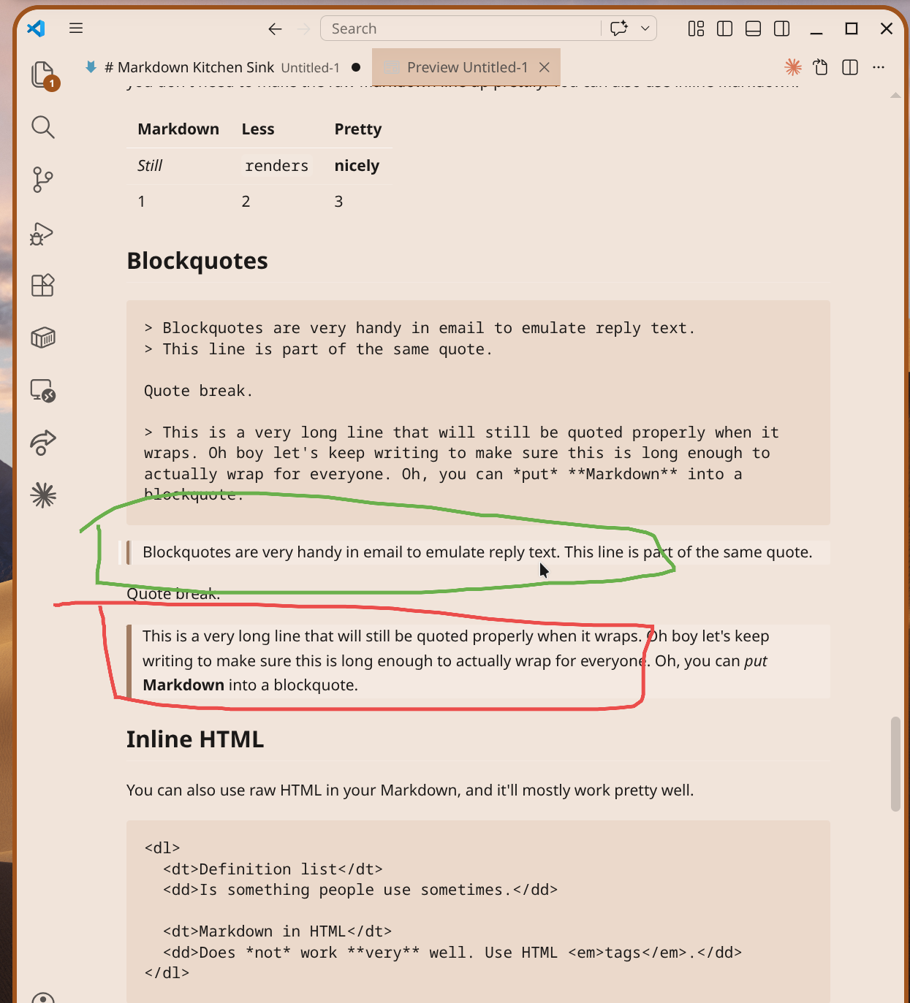Image resolution: width=910 pixels, height=1003 pixels.
Task: Open the Explorer view in activity bar
Action: pyautogui.click(x=43, y=75)
